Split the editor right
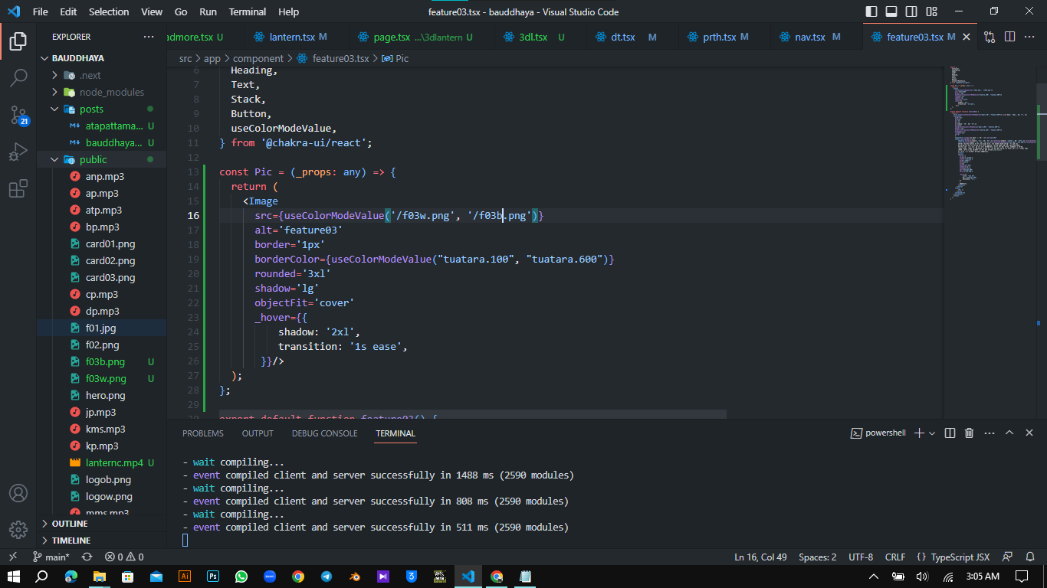The width and height of the screenshot is (1047, 588). pyautogui.click(x=1009, y=37)
